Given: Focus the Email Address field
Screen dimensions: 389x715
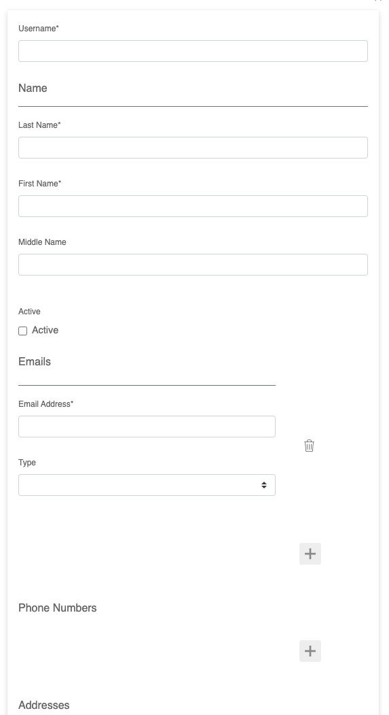Looking at the screenshot, I should (x=147, y=427).
